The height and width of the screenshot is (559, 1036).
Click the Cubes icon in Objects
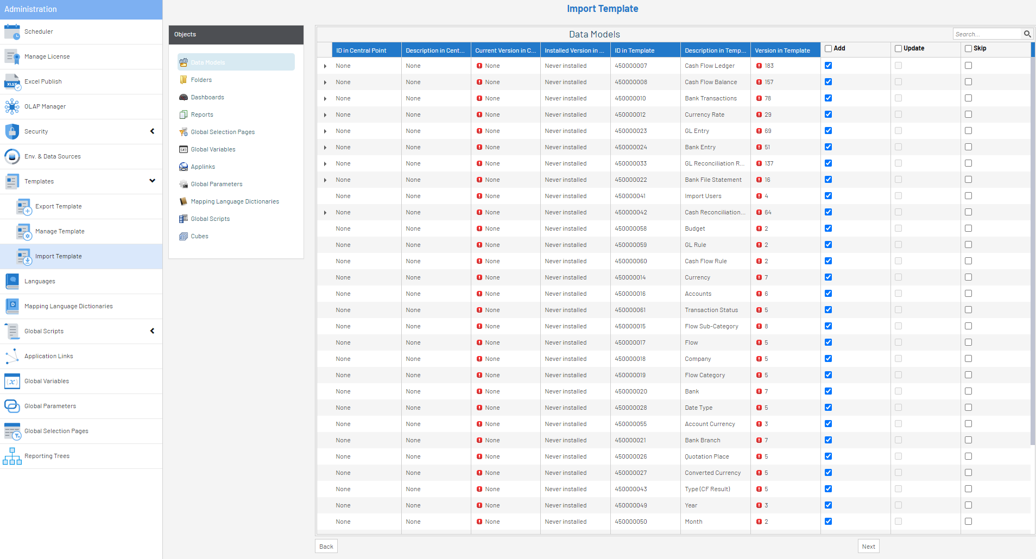point(184,237)
